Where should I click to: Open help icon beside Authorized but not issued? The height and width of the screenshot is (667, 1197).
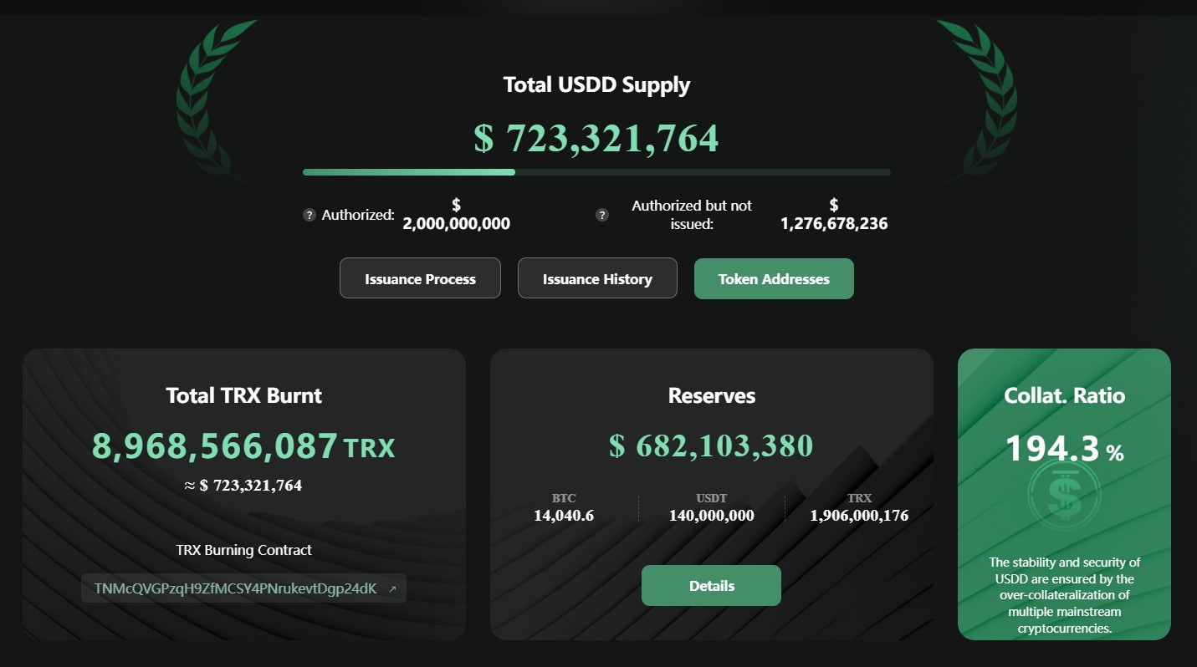[x=601, y=215]
